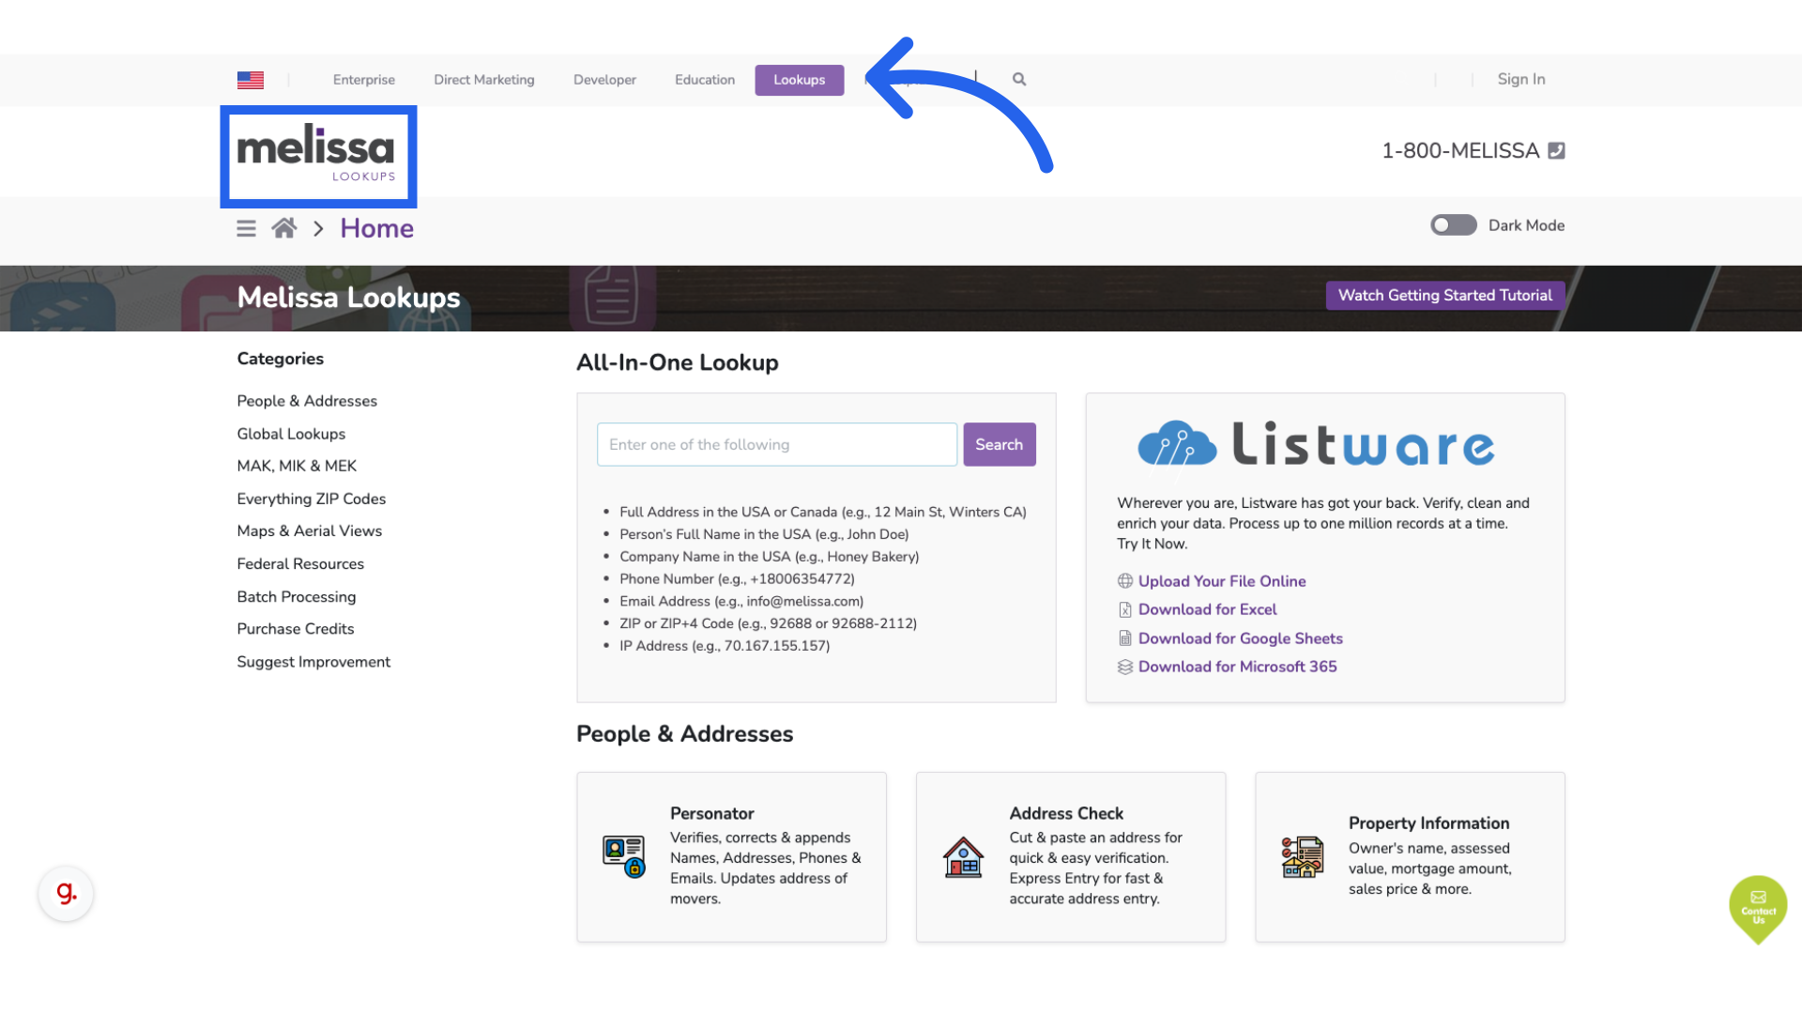Open the Developer menu item

pos(604,80)
